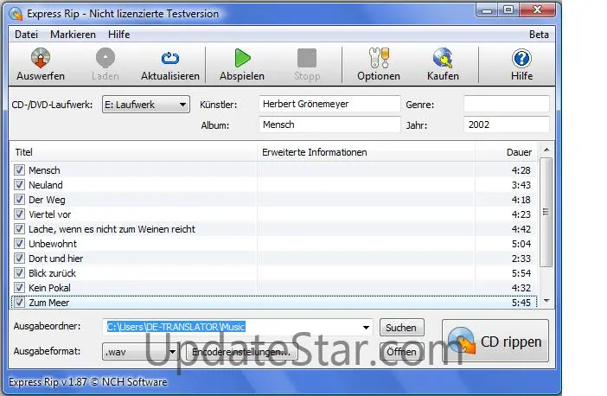Click the empty Genre field

[507, 104]
